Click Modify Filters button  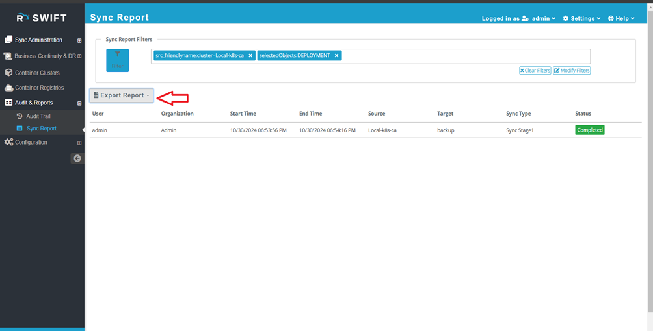572,71
